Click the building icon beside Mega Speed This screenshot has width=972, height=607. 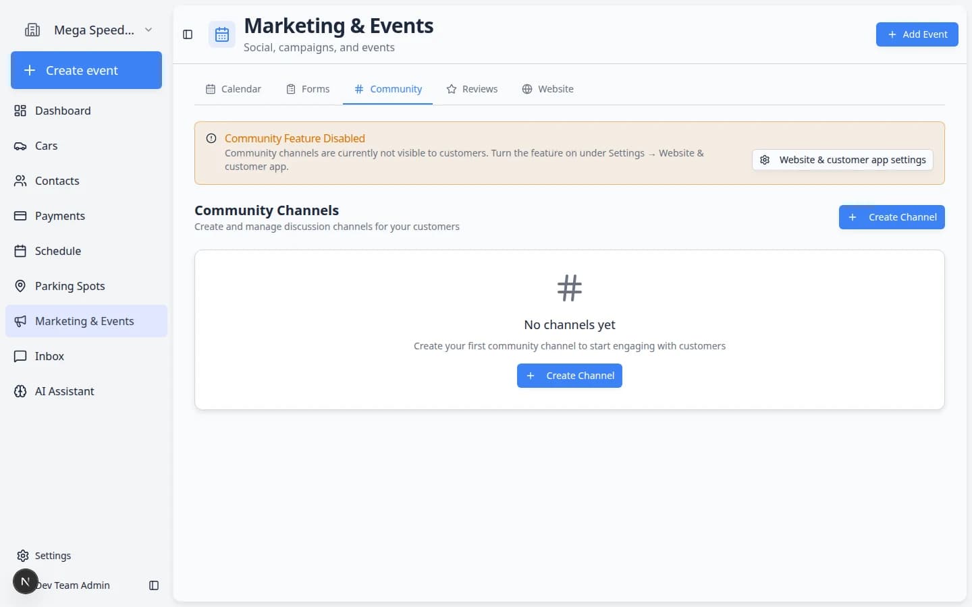point(32,30)
